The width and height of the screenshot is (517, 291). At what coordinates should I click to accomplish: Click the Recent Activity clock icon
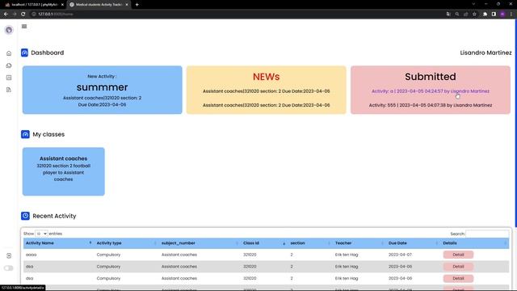[25, 216]
